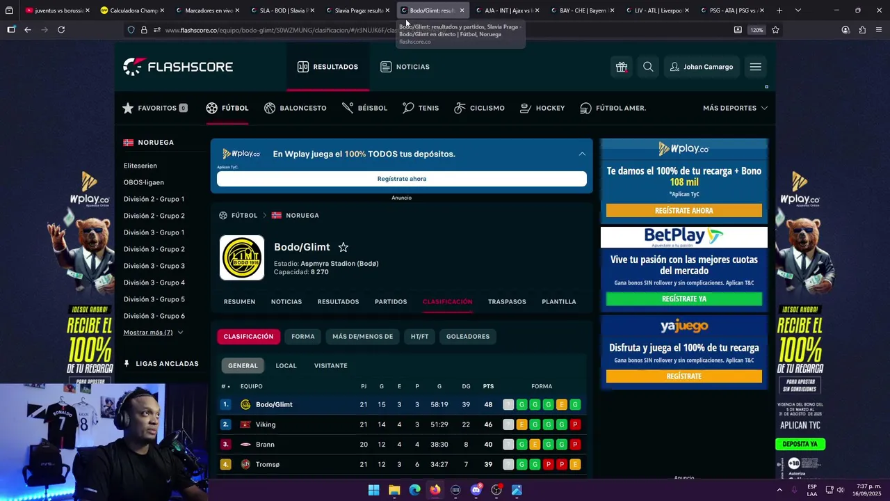The width and height of the screenshot is (890, 501).
Task: Expand Mostrar más (7) in the leagues sidebar
Action: point(153,333)
